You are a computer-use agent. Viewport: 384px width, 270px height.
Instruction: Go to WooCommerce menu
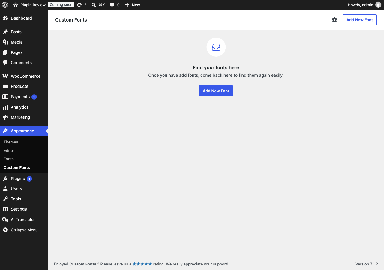tap(24, 76)
